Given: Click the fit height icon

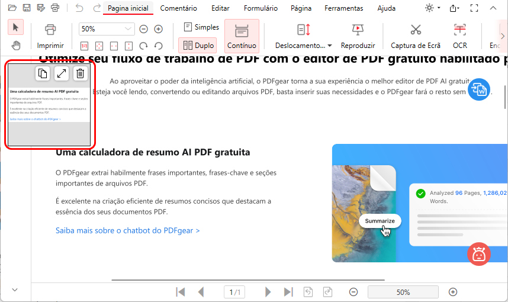Looking at the screenshot, I should coord(128,46).
